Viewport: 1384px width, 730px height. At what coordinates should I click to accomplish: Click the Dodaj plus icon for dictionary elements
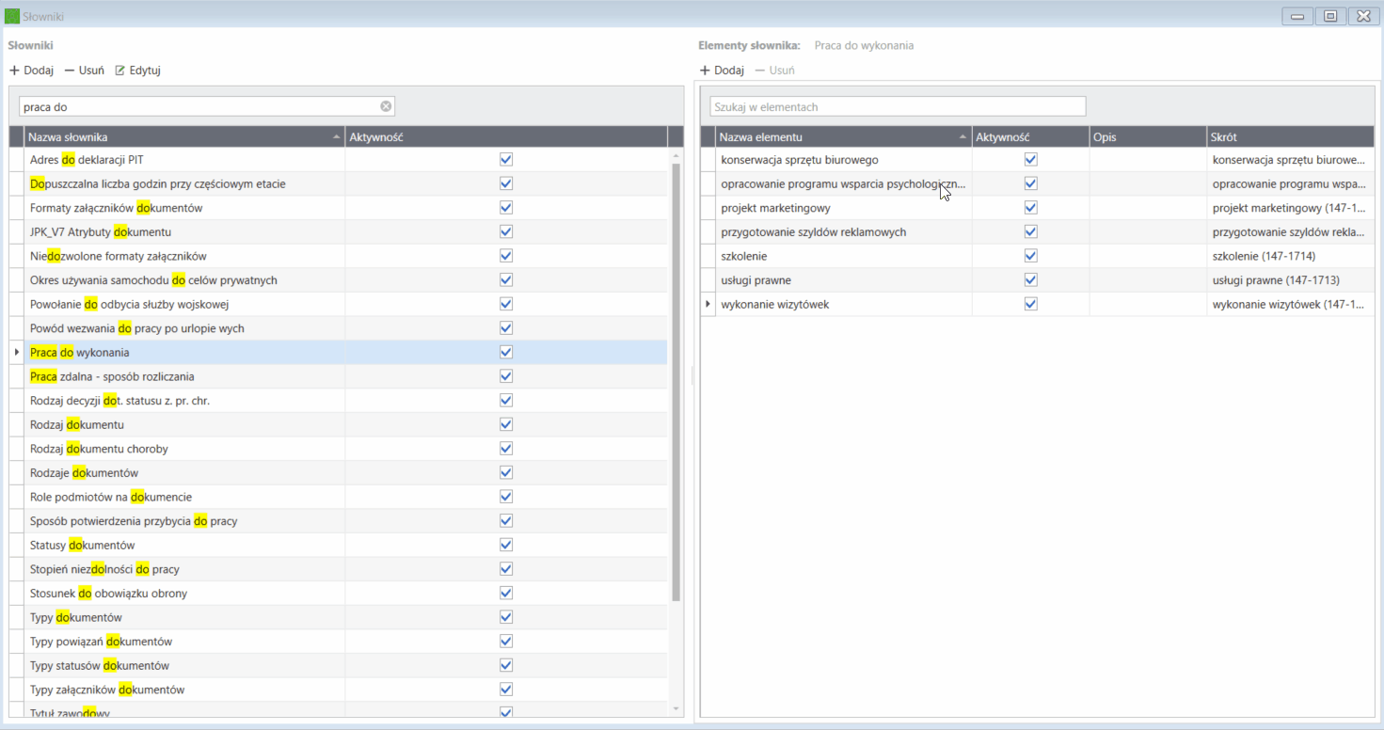pyautogui.click(x=705, y=71)
